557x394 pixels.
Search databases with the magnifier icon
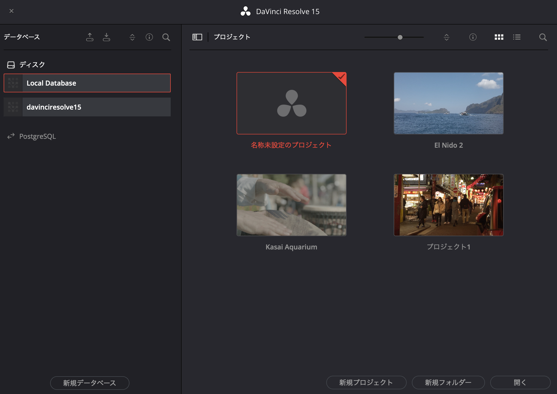pos(166,37)
